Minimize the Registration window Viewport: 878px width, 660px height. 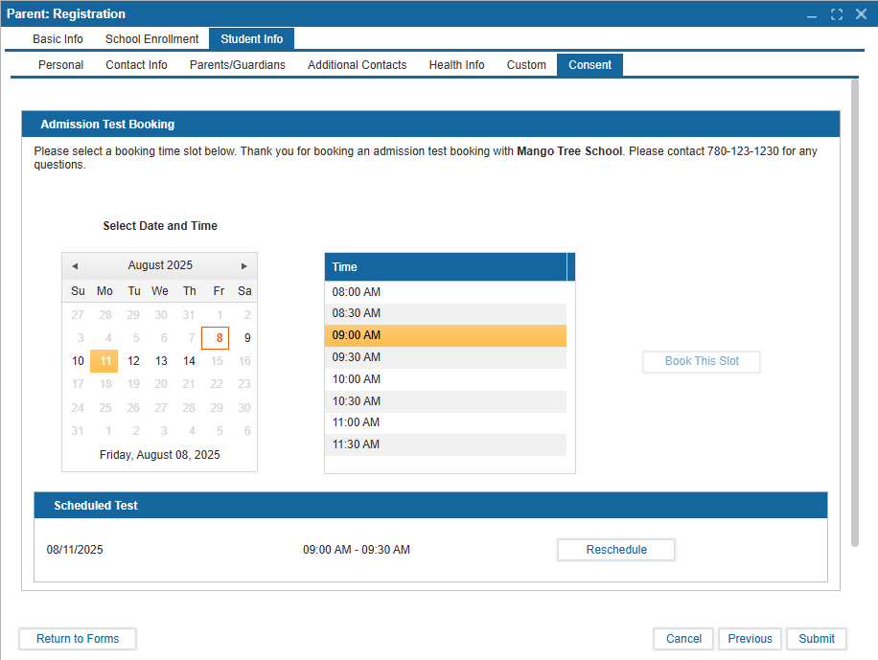coord(812,14)
